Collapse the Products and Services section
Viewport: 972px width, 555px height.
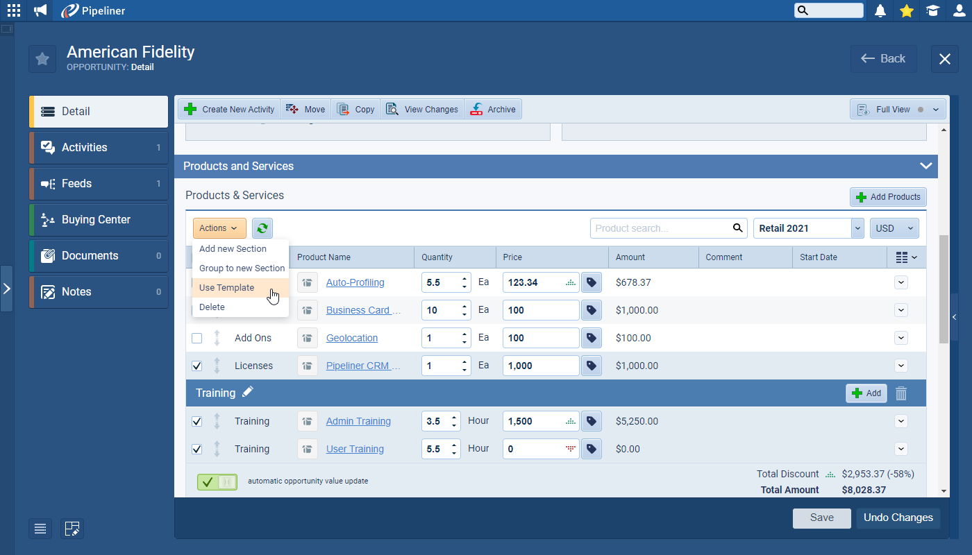click(x=925, y=166)
